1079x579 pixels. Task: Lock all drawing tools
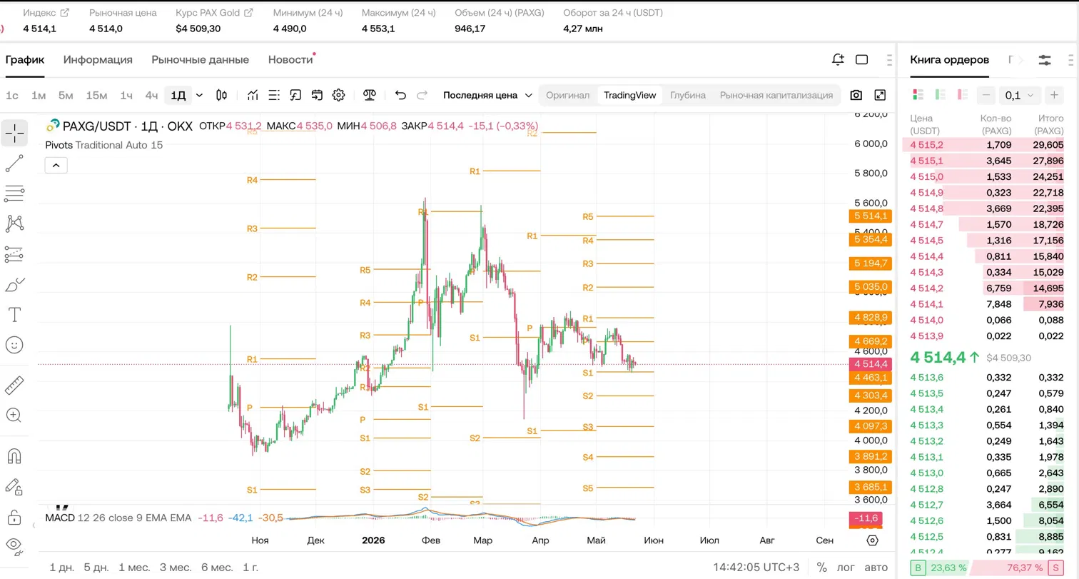14,516
